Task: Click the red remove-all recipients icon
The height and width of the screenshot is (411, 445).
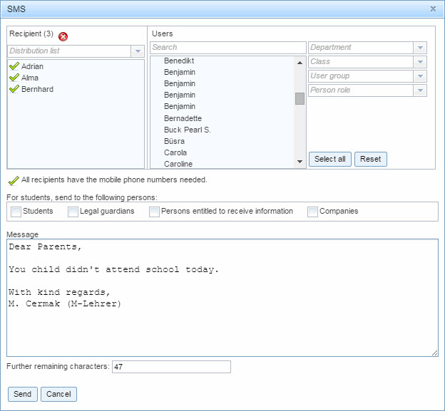Action: tap(63, 36)
